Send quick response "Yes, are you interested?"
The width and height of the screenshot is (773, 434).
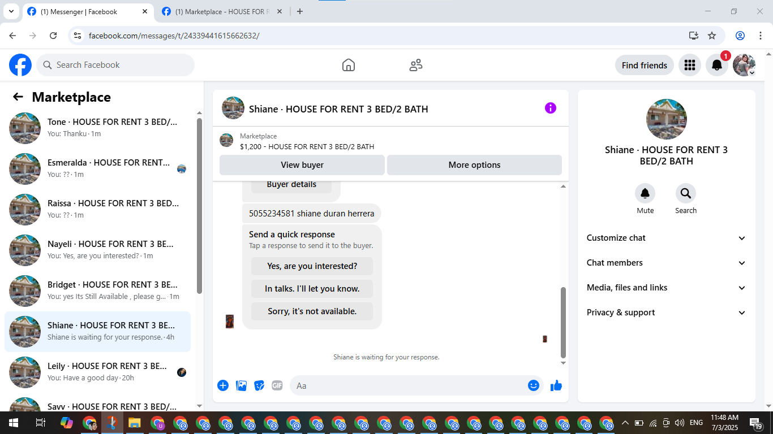pyautogui.click(x=312, y=266)
